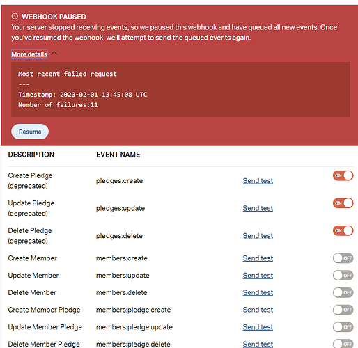The height and width of the screenshot is (348, 358).
Task: Send test for members:pledge:create
Action: (258, 310)
